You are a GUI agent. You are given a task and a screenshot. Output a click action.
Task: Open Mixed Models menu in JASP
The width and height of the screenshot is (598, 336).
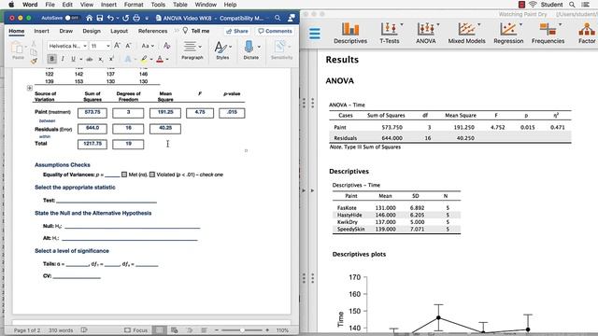click(x=466, y=34)
